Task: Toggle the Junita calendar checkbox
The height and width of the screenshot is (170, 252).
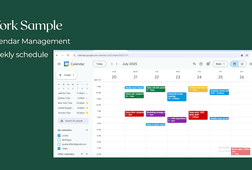Action: pyautogui.click(x=59, y=136)
